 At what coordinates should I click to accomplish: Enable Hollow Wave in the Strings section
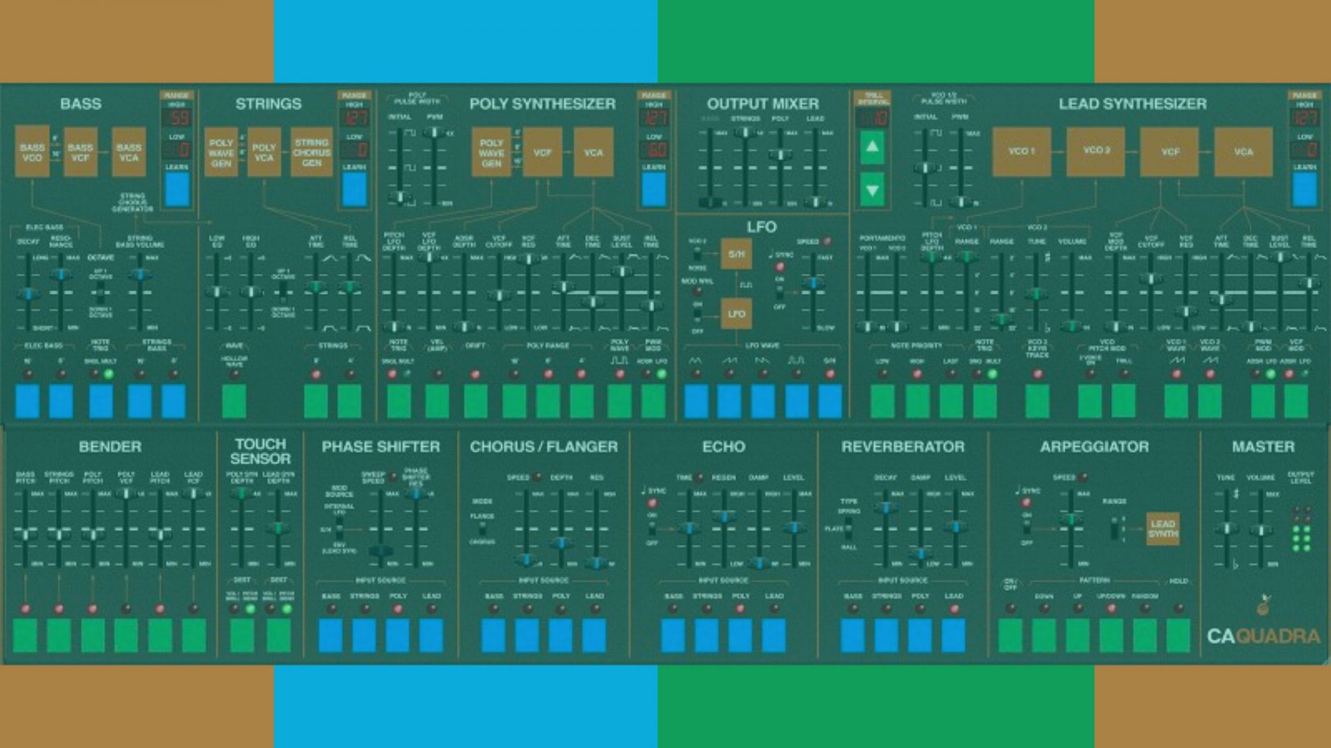[x=236, y=400]
